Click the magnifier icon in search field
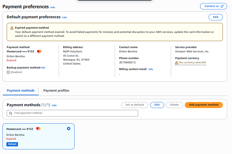 pos(11,113)
